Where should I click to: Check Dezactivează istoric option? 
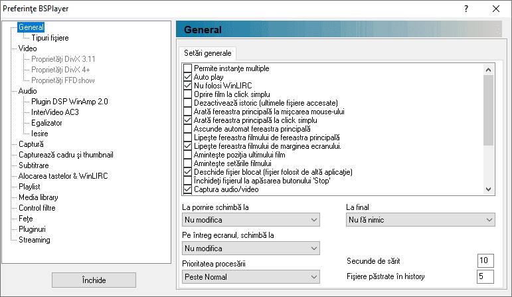[187, 103]
